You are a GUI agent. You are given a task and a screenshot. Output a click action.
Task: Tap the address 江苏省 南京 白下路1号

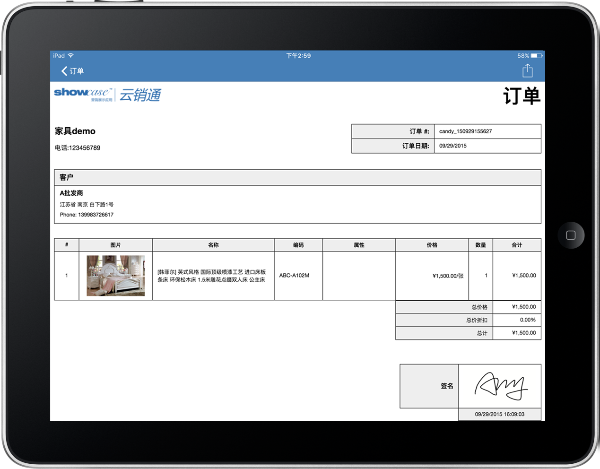point(87,205)
